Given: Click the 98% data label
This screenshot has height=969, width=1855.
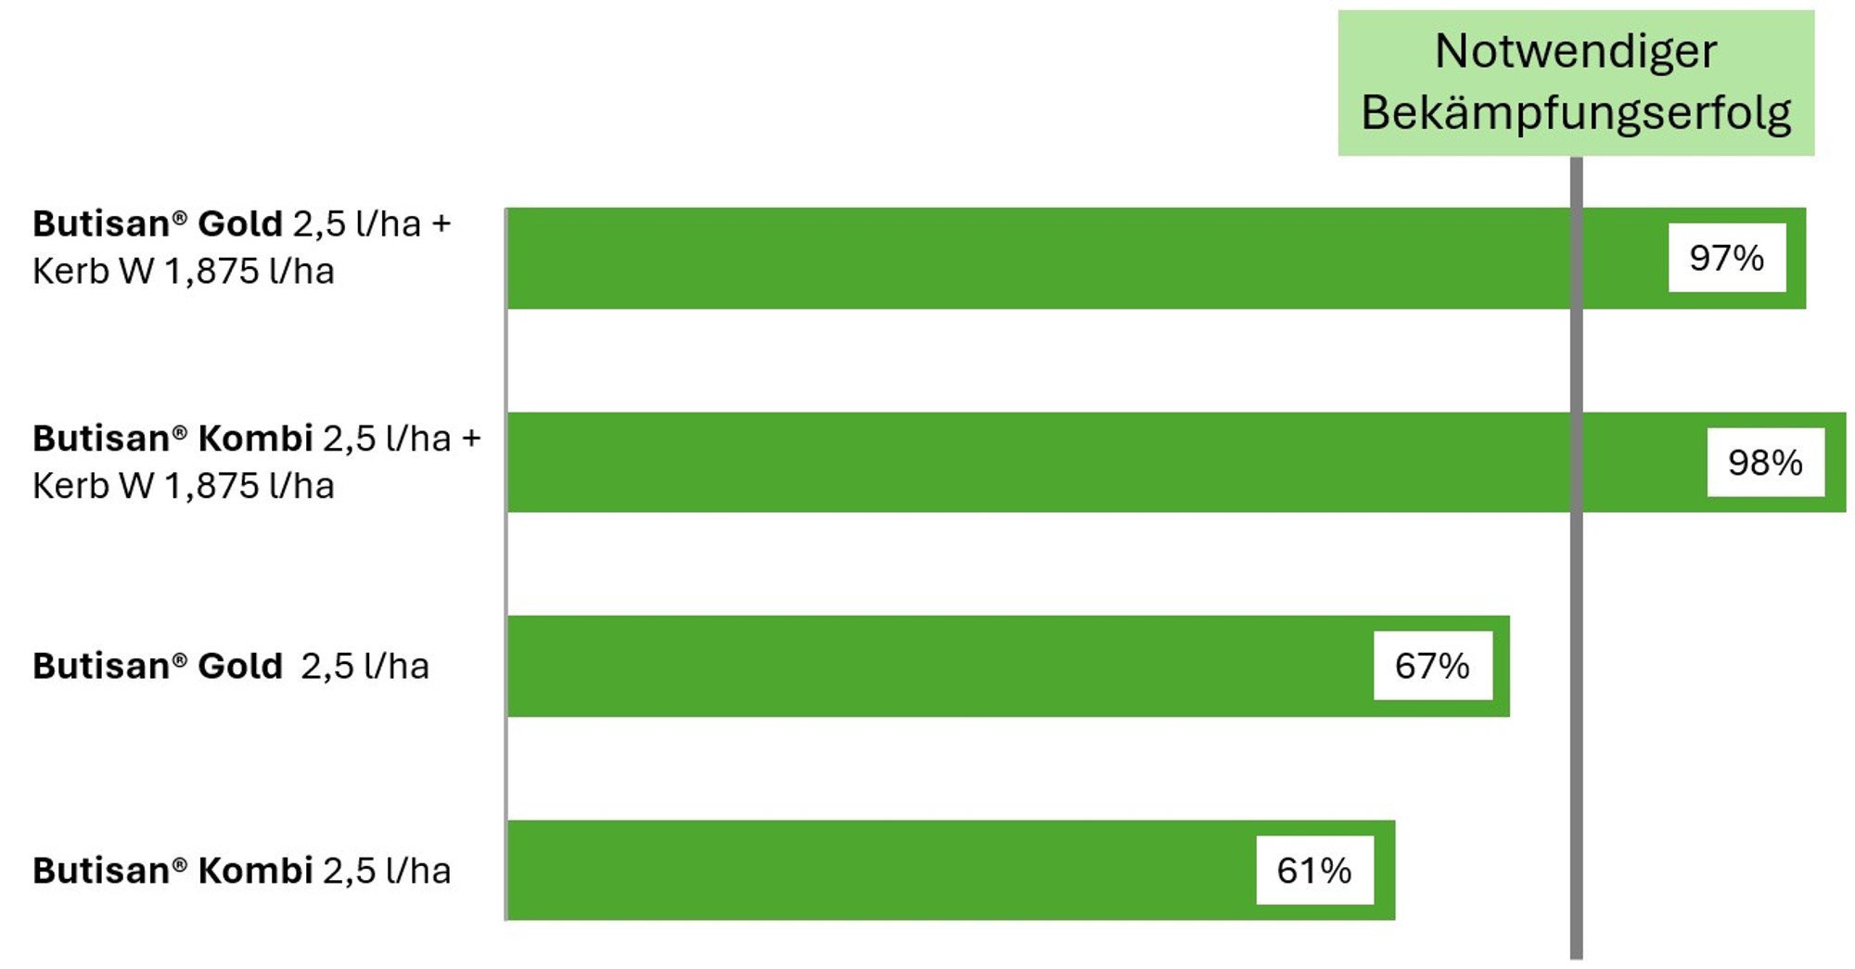Looking at the screenshot, I should click(1765, 462).
